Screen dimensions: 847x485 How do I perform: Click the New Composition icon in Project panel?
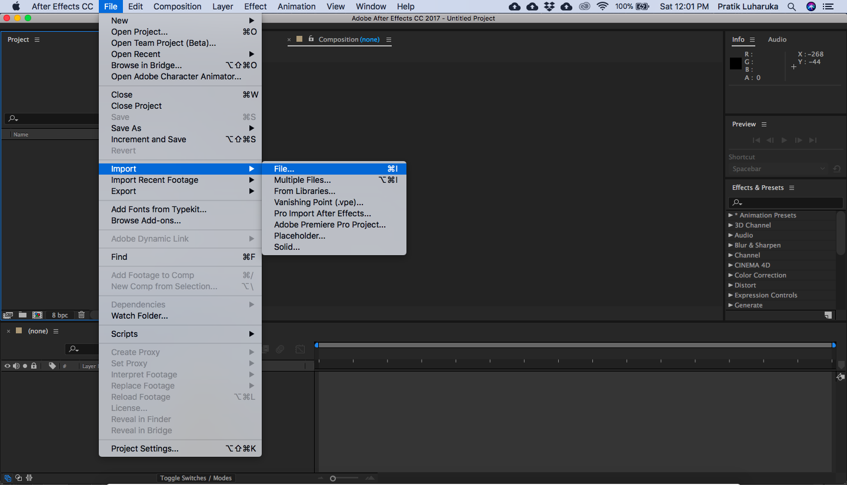(x=37, y=315)
